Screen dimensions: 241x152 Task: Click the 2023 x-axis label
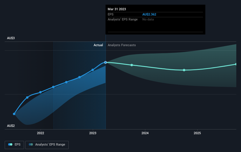pyautogui.click(x=93, y=133)
